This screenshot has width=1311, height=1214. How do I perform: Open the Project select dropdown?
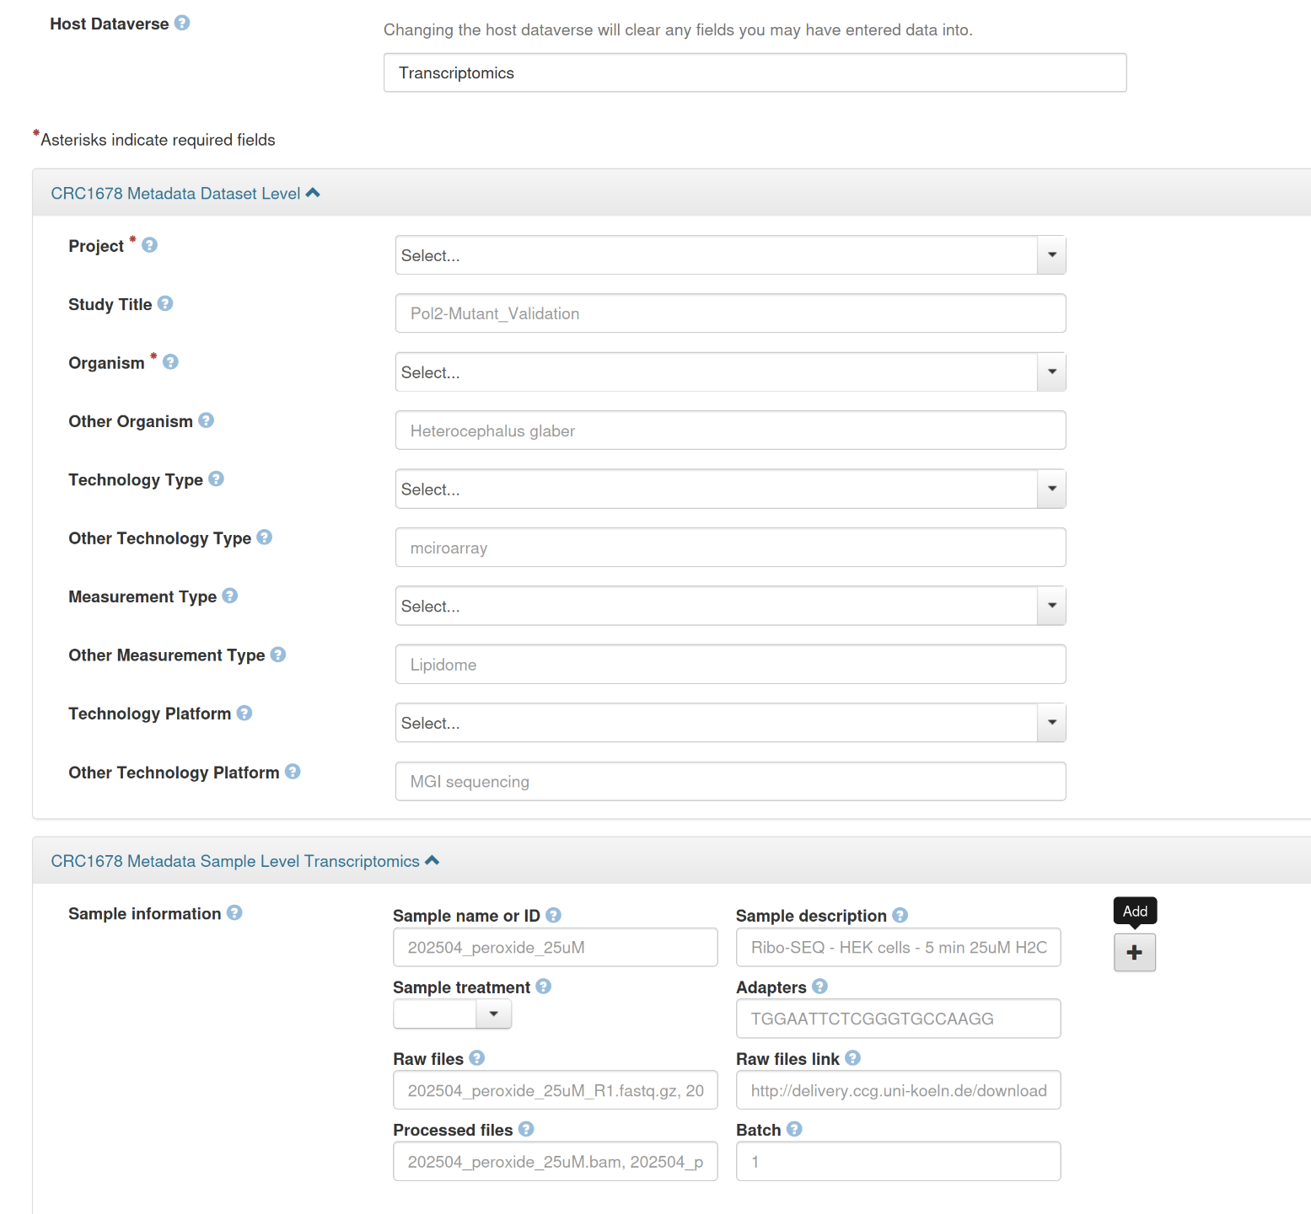click(x=730, y=255)
